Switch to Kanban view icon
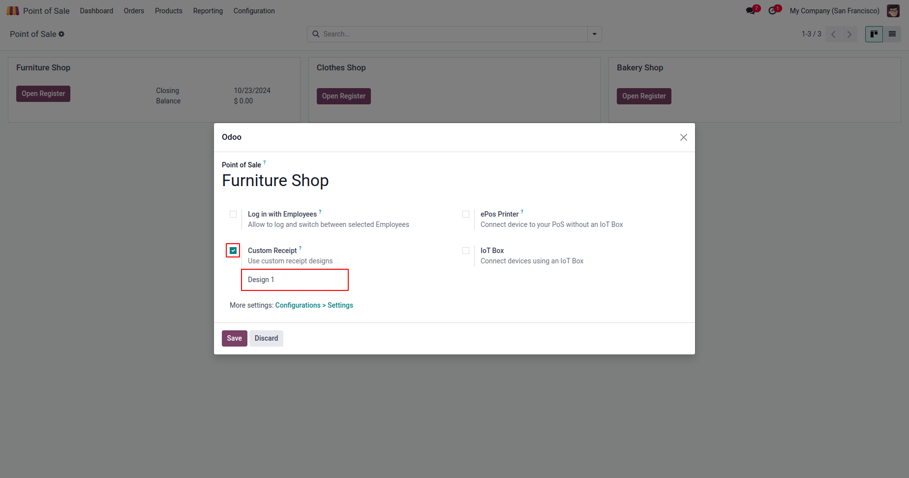Viewport: 909px width, 478px height. 874,34
